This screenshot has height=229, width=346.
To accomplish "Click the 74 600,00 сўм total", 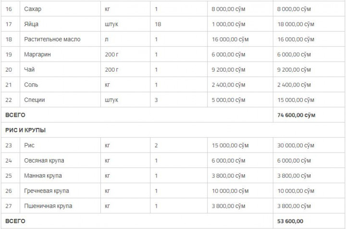I will coord(296,115).
